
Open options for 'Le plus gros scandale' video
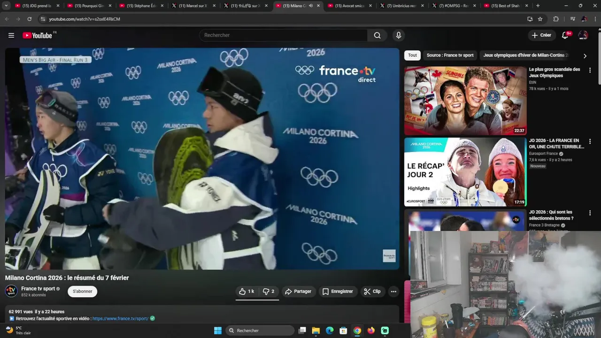[590, 70]
